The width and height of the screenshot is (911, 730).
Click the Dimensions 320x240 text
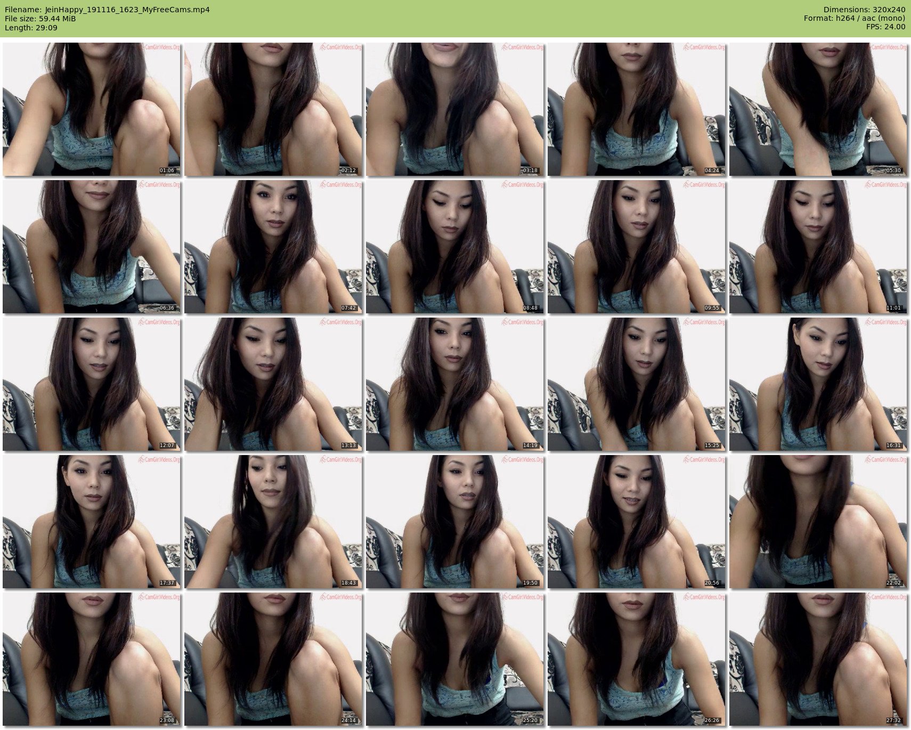pyautogui.click(x=864, y=10)
